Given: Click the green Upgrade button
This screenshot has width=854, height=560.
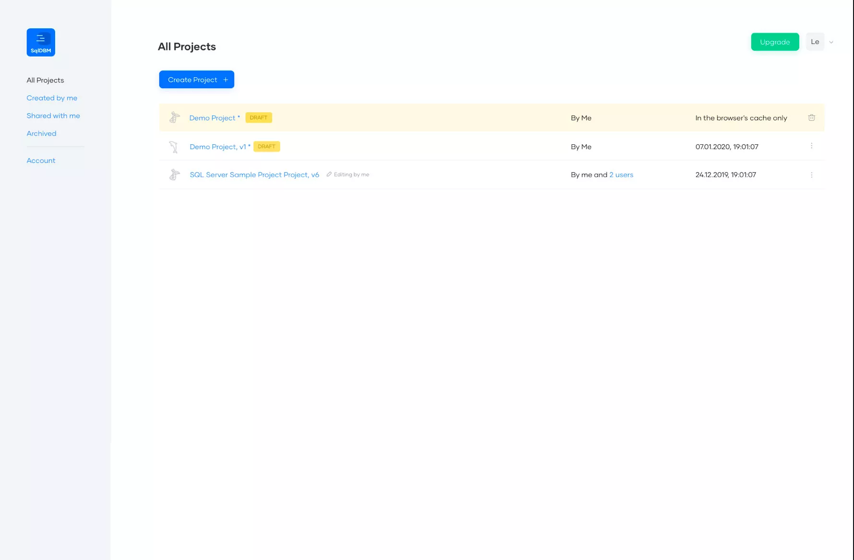Looking at the screenshot, I should (774, 42).
